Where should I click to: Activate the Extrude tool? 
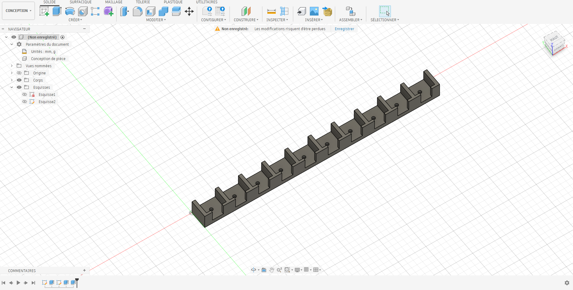[57, 11]
